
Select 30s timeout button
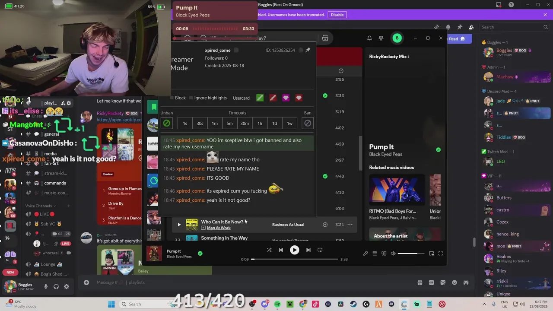click(x=200, y=123)
